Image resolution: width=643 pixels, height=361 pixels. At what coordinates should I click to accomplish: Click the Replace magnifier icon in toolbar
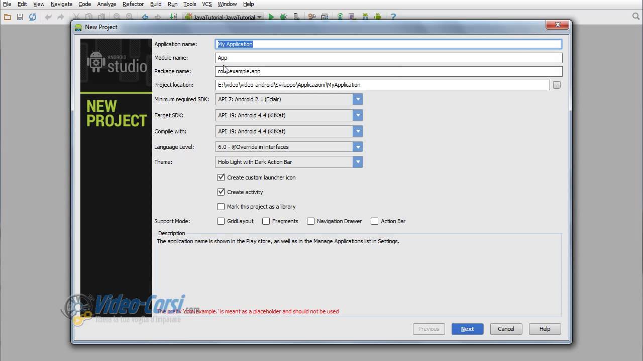pos(129,17)
